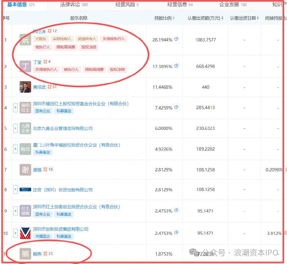Click 丁 avatar icon in row 2
This screenshot has height=264, width=287.
click(25, 66)
